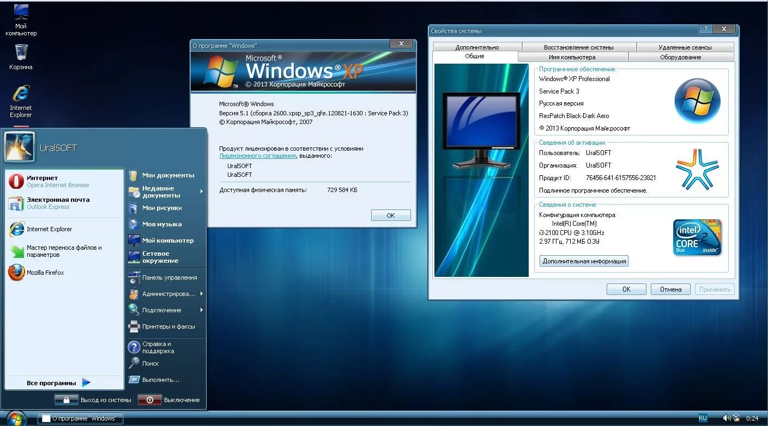Image resolution: width=768 pixels, height=426 pixels.
Task: Click 729 584 КБ memory value
Action: click(x=342, y=190)
